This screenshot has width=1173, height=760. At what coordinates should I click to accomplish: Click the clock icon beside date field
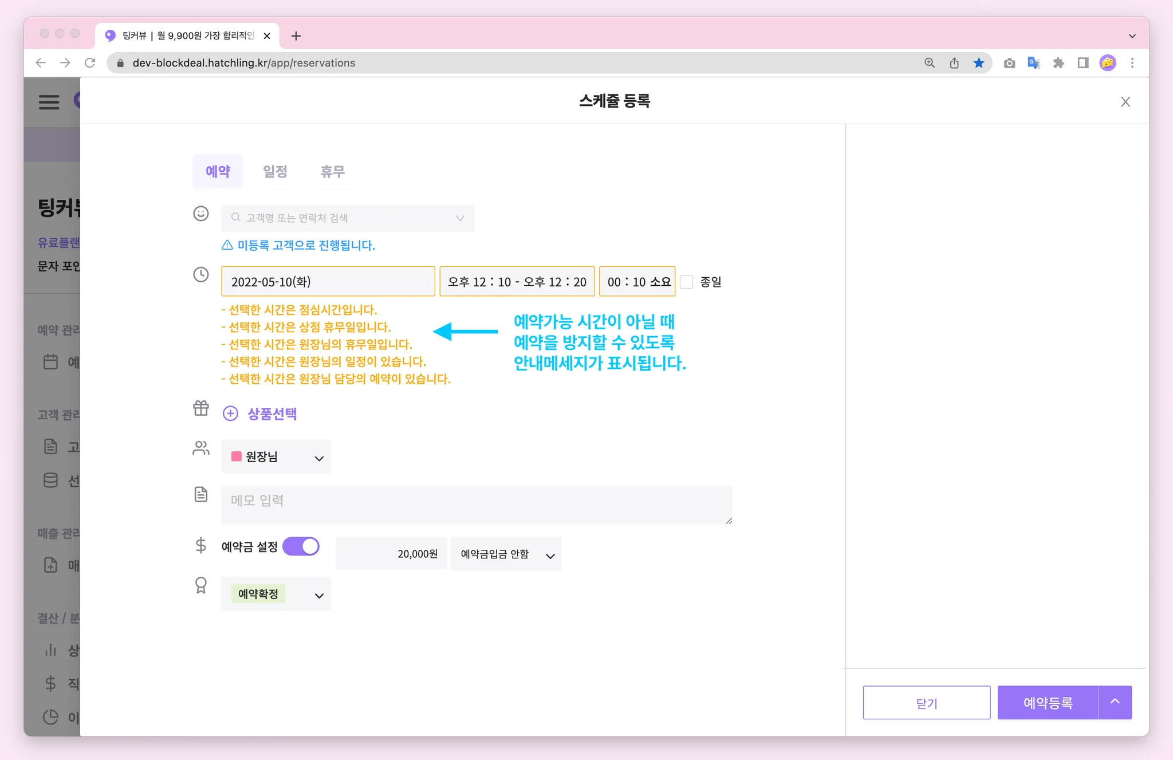[x=201, y=275]
